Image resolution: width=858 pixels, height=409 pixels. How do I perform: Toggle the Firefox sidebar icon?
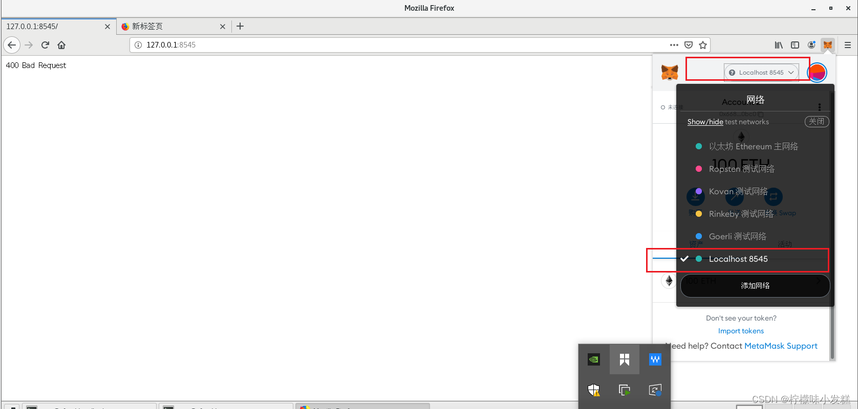(795, 45)
